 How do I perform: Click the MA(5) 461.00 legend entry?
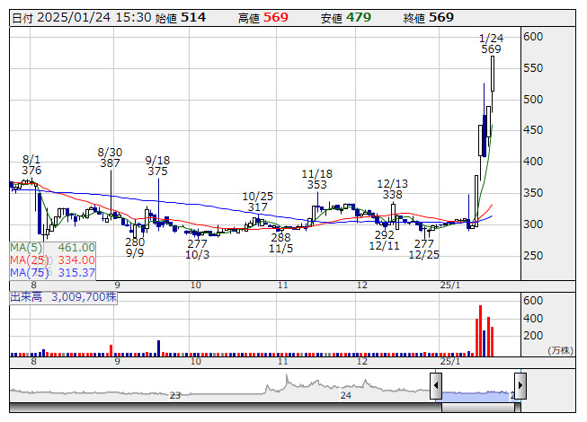pos(52,248)
